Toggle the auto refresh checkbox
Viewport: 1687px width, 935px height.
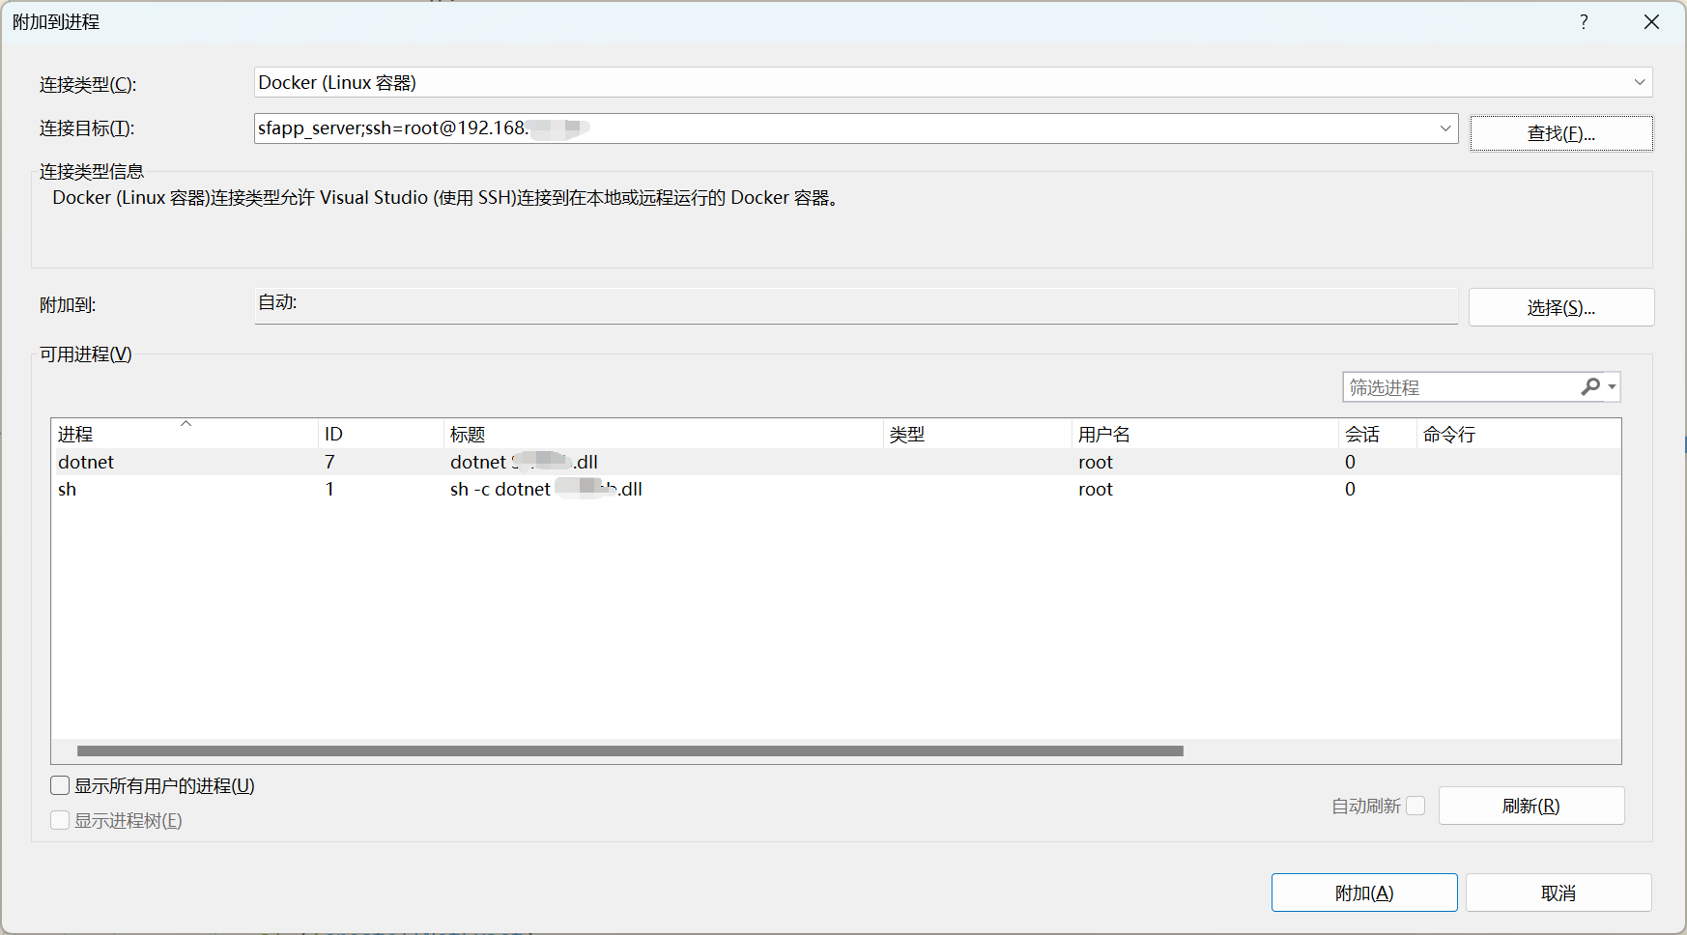click(x=1415, y=806)
